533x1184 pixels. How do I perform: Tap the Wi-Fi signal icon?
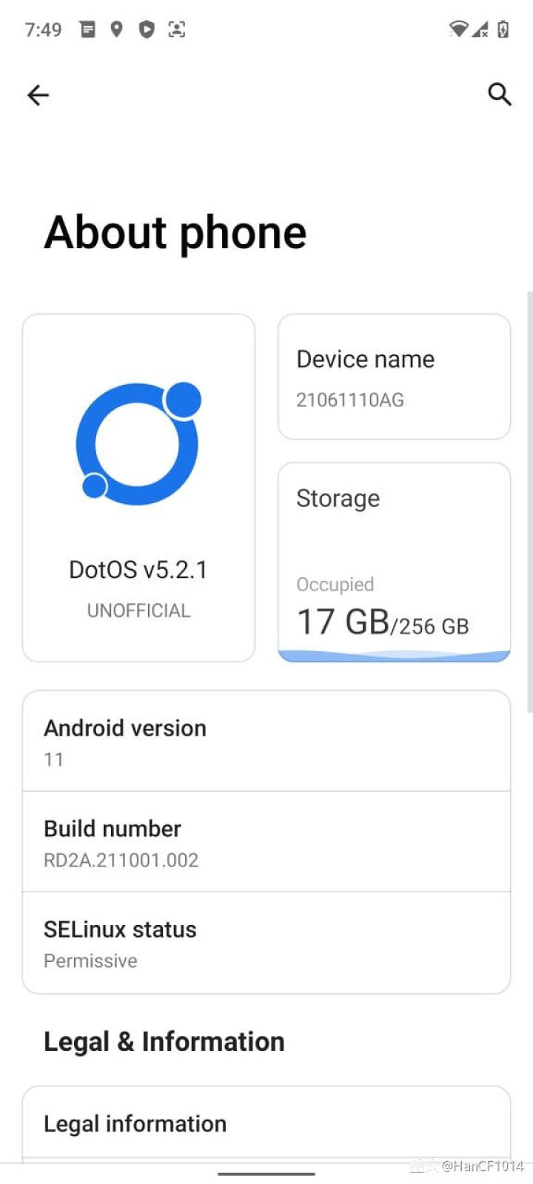tap(458, 30)
